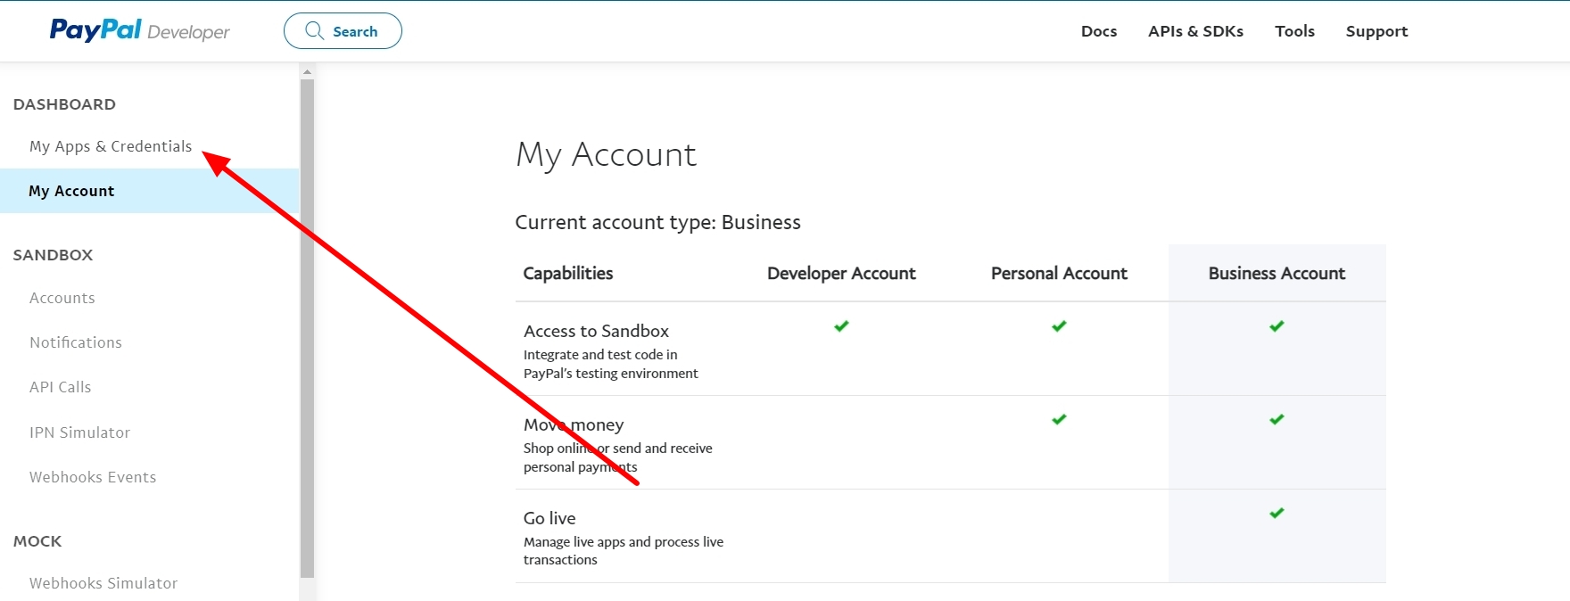Open the Docs menu
Screen dimensions: 1570x601
click(1099, 31)
